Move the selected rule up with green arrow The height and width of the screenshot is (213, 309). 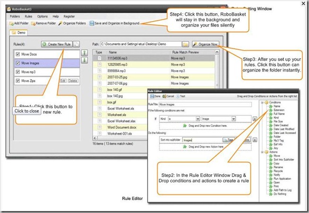pos(84,53)
